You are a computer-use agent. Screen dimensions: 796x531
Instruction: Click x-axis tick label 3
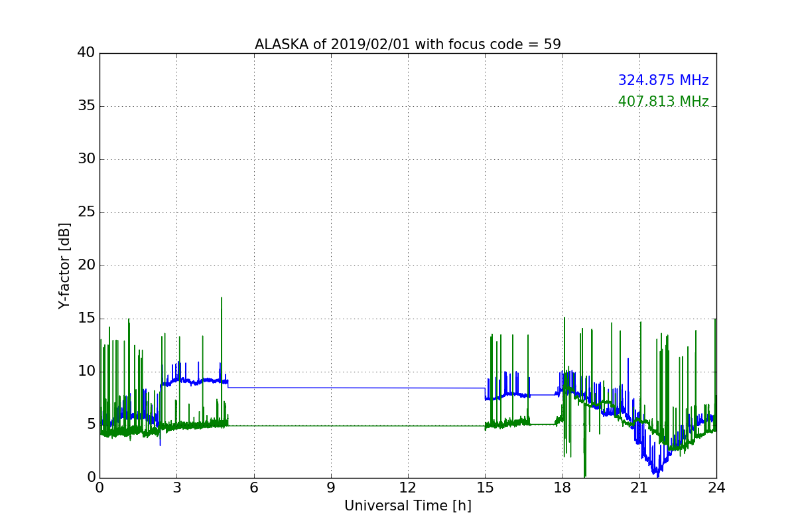[x=176, y=487]
